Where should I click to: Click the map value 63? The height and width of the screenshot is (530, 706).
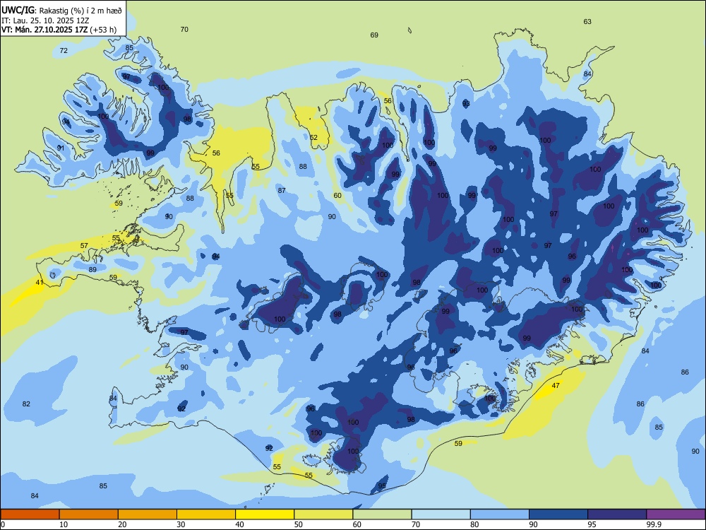[587, 22]
